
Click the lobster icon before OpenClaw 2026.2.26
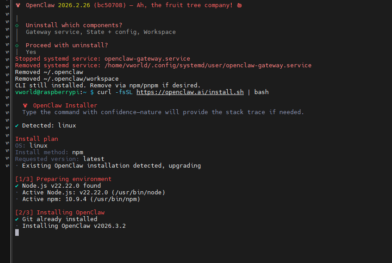[x=17, y=5]
